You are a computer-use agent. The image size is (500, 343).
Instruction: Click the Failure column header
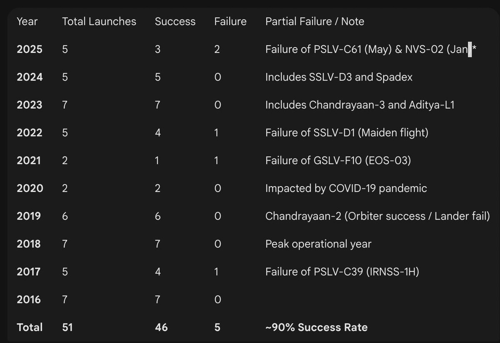point(230,22)
